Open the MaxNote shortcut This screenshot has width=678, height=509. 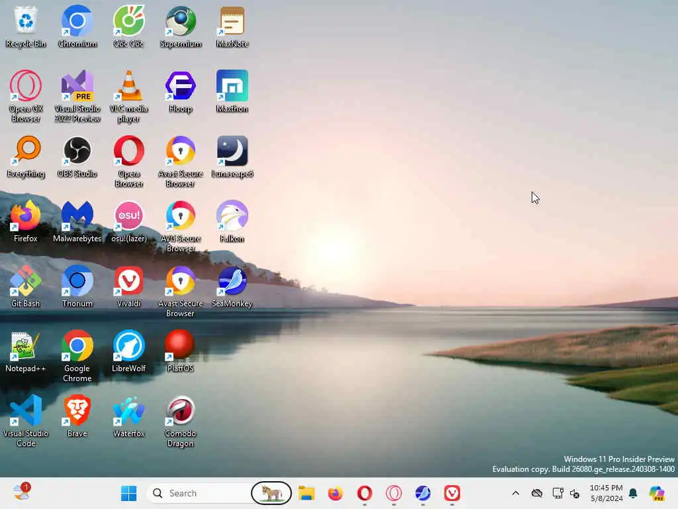232,26
